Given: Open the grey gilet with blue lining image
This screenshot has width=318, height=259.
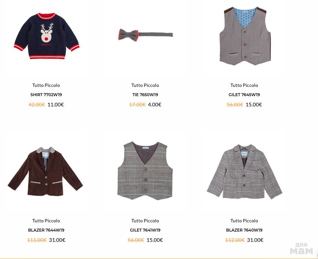Looking at the screenshot, I should 245,36.
